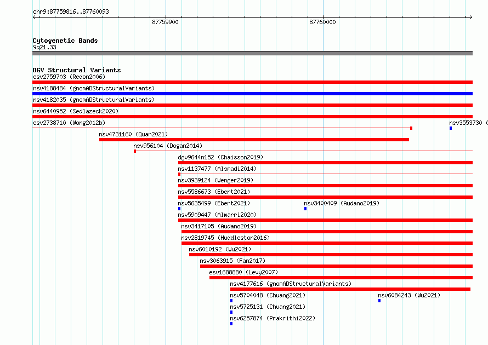The height and width of the screenshot is (345, 488).
Task: Click esv1688880 (Levy2007) label
Action: click(x=243, y=272)
